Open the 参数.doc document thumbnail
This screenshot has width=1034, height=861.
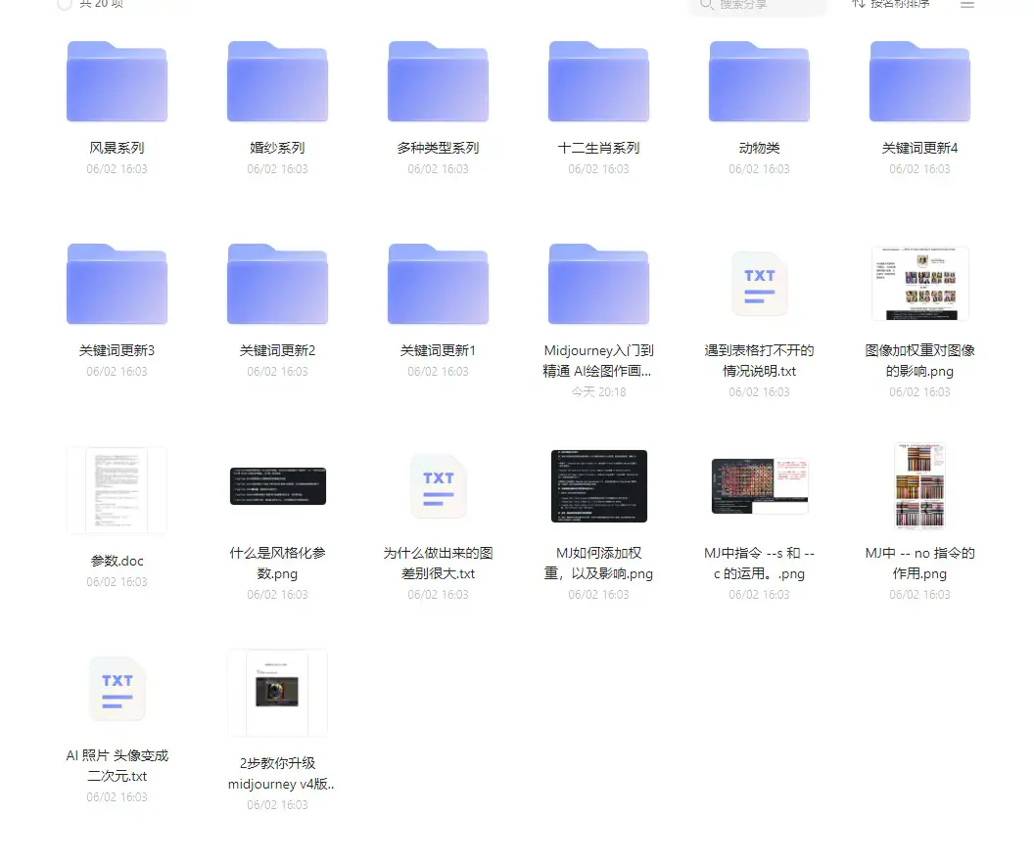point(117,490)
